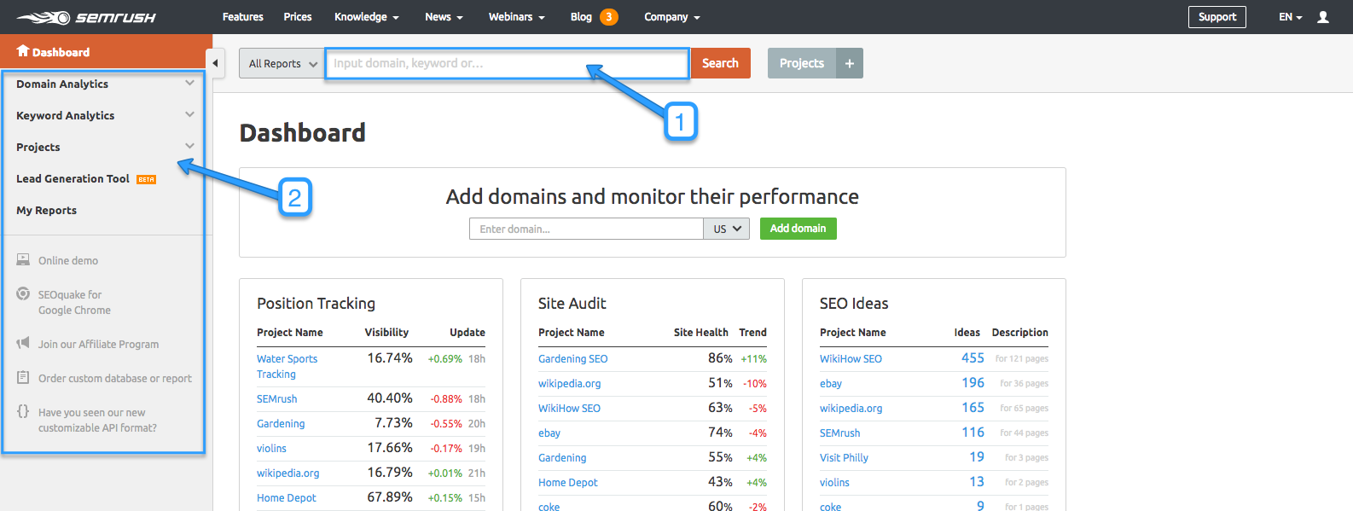Click the Affiliate Program megaphone icon
The width and height of the screenshot is (1353, 511).
23,343
